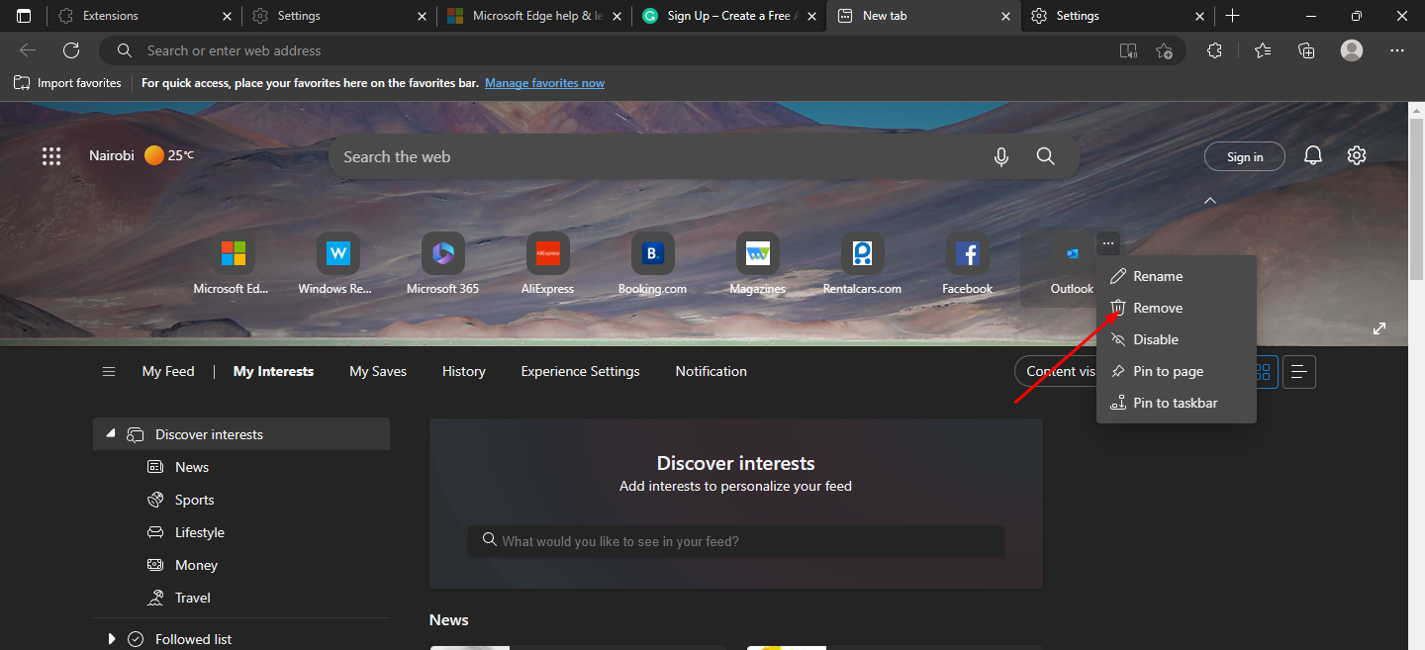Close the New tab browser tab
The width and height of the screenshot is (1425, 650).
point(1006,16)
